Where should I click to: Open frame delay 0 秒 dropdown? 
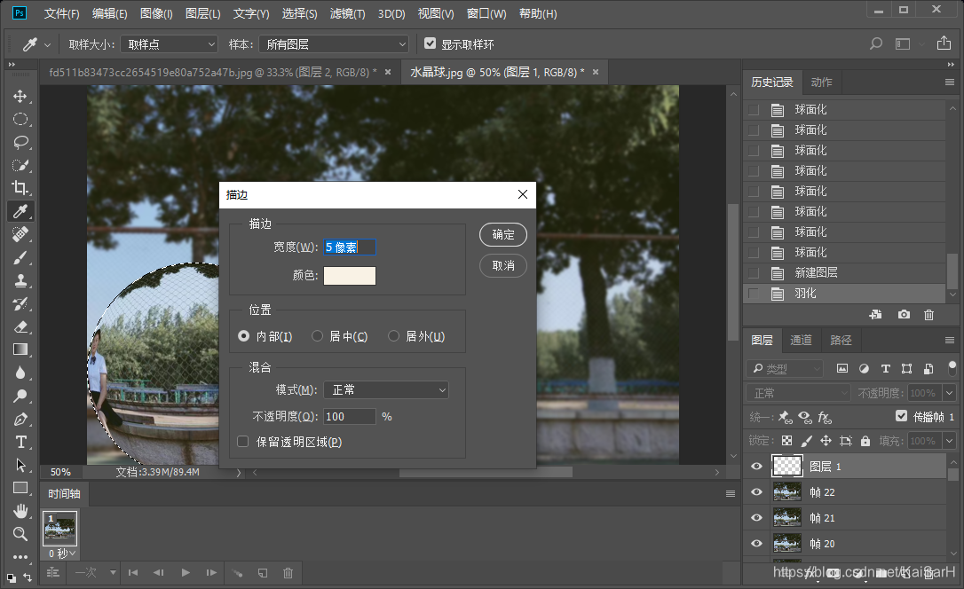point(62,554)
